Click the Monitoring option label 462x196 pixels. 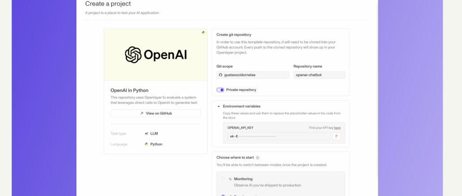click(x=243, y=179)
